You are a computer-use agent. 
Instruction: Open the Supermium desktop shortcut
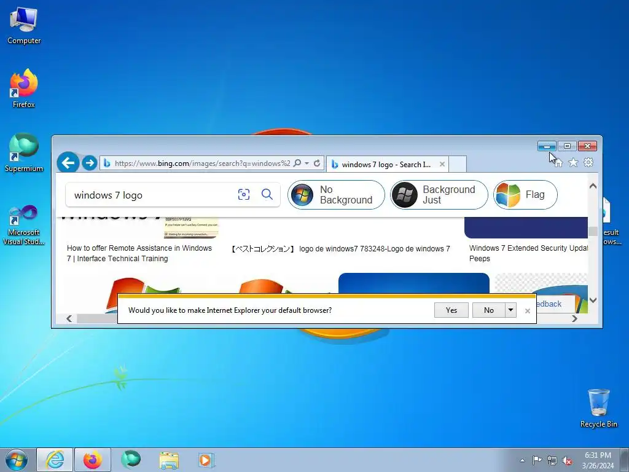tap(24, 152)
